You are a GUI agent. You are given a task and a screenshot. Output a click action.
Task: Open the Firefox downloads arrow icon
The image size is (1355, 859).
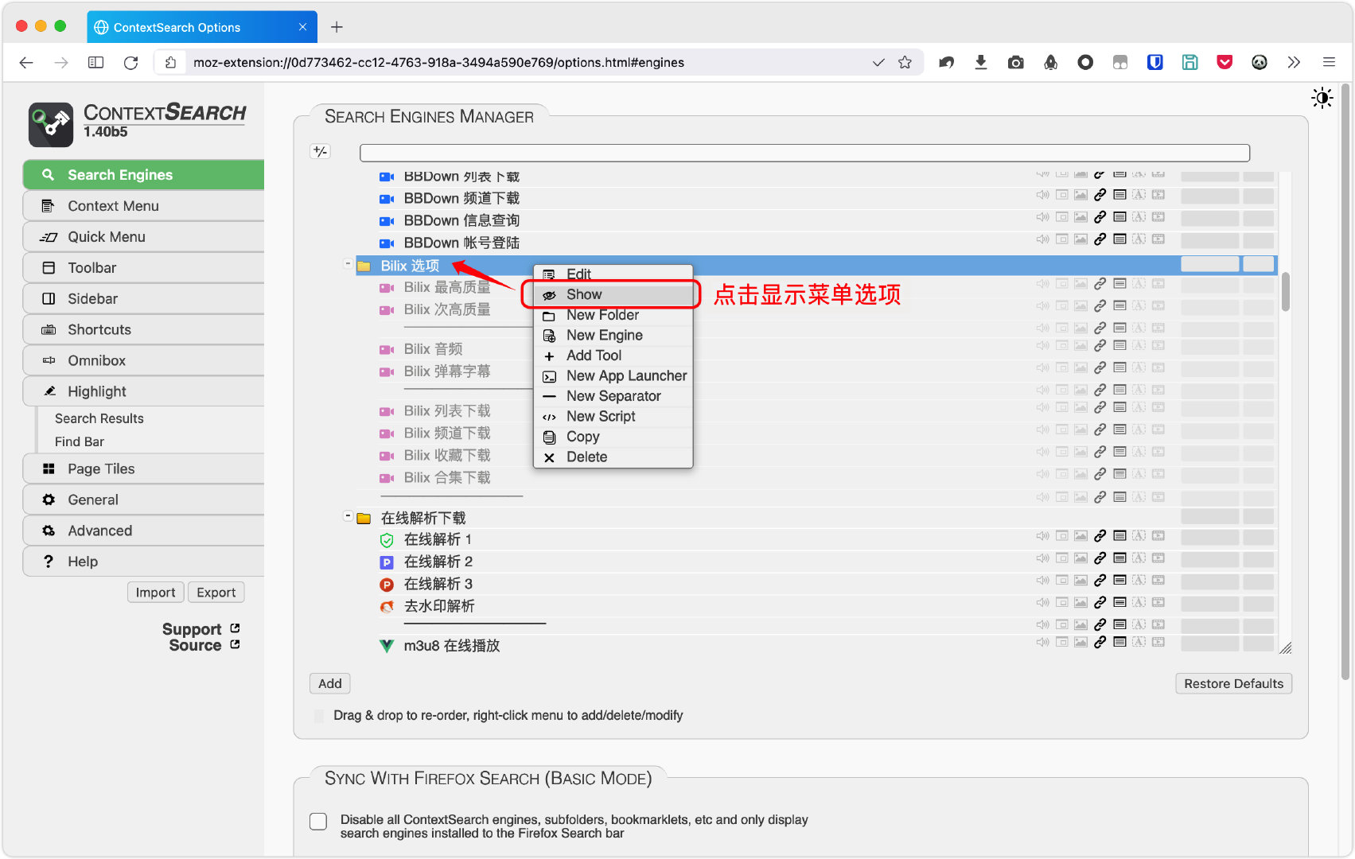click(981, 63)
